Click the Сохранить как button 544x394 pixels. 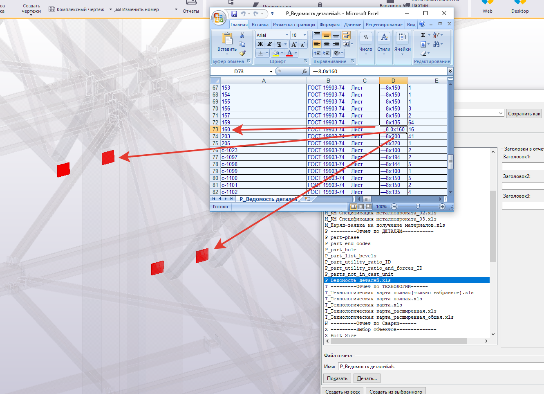point(524,114)
